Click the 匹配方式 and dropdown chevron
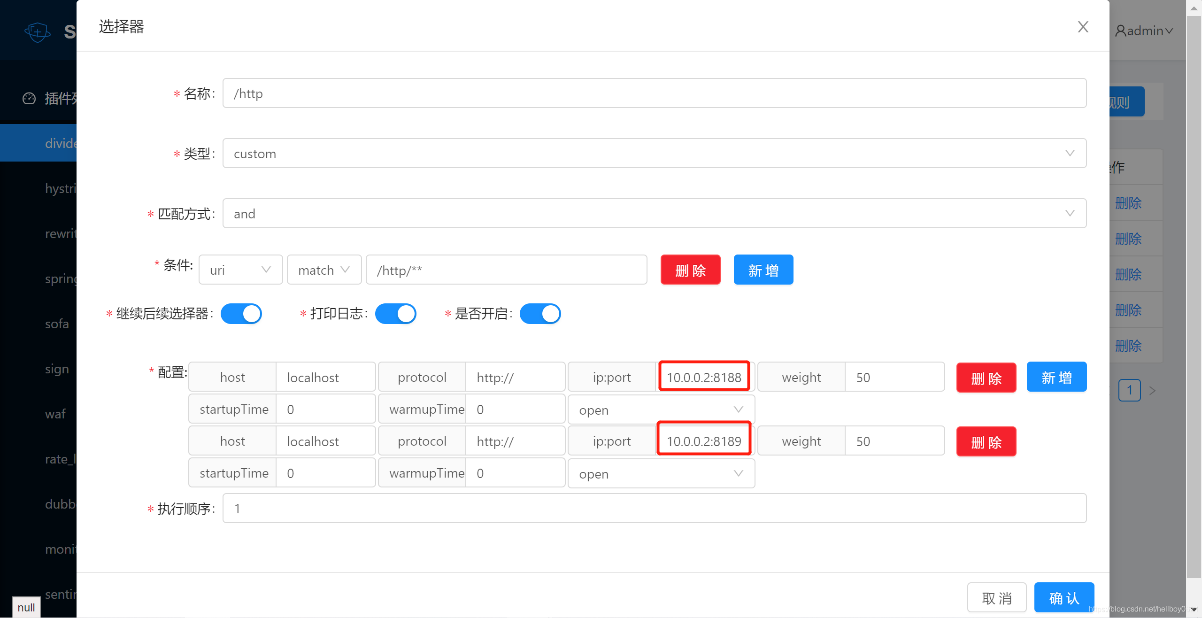This screenshot has width=1202, height=618. (x=1070, y=213)
